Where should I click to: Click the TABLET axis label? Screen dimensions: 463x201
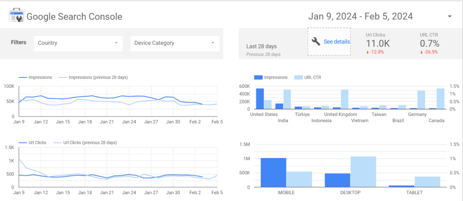(x=415, y=193)
